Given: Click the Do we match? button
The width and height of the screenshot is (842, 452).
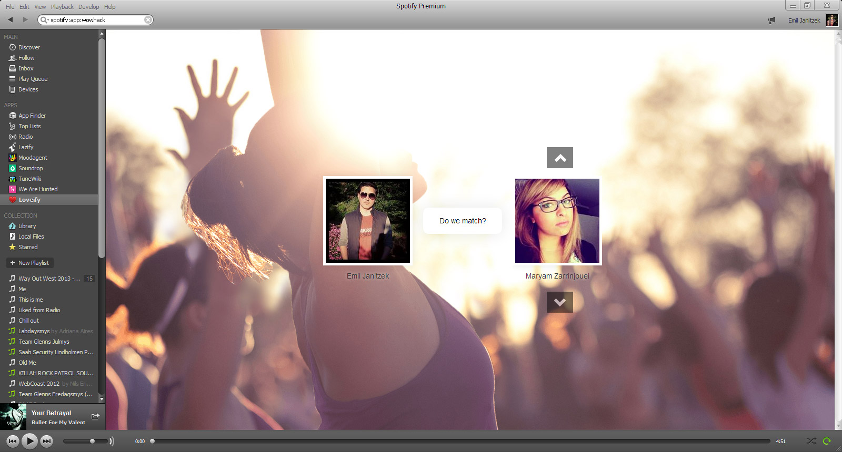Looking at the screenshot, I should [463, 221].
